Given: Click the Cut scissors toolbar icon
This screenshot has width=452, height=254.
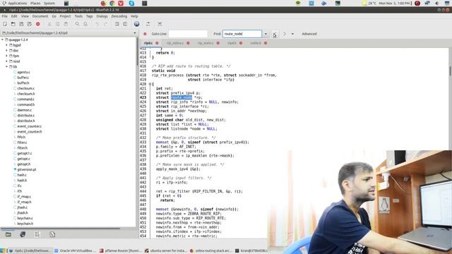Looking at the screenshot, I should [x=49, y=24].
